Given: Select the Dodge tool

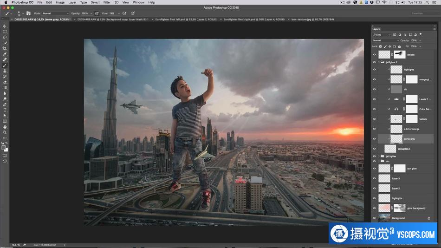Looking at the screenshot, I should pyautogui.click(x=5, y=99).
